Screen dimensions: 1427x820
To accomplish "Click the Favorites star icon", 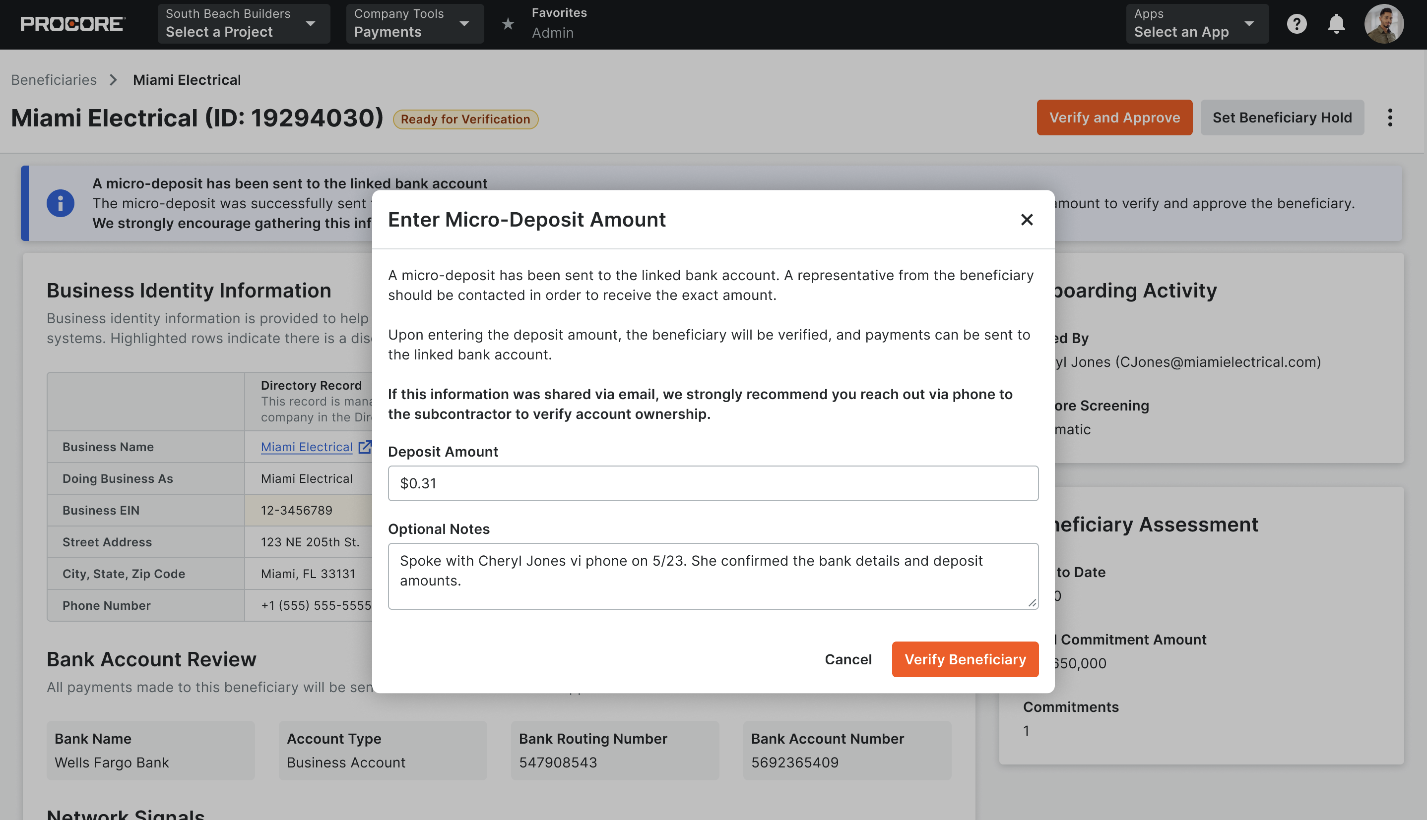I will (x=508, y=24).
